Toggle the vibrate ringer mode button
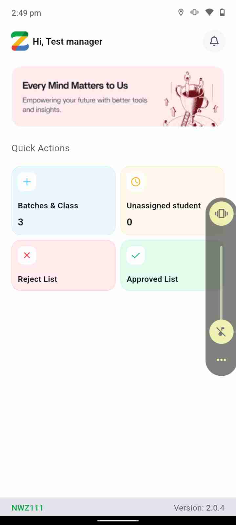Image resolution: width=236 pixels, height=525 pixels. pos(221,214)
